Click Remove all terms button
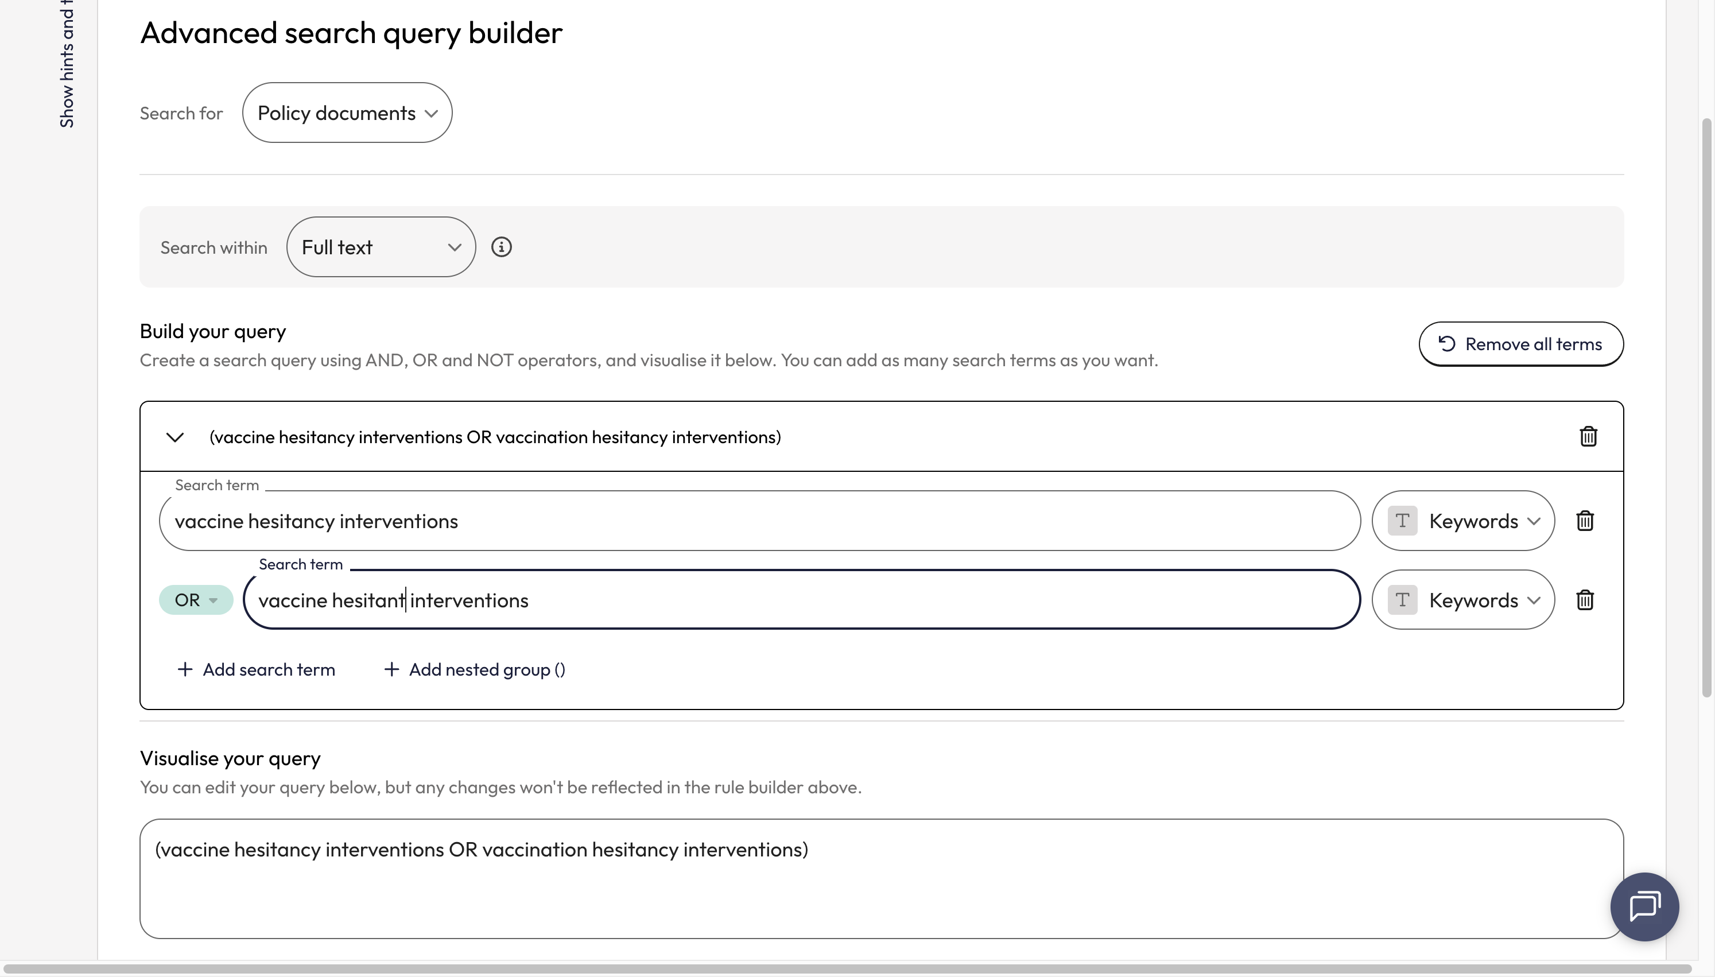 tap(1520, 344)
